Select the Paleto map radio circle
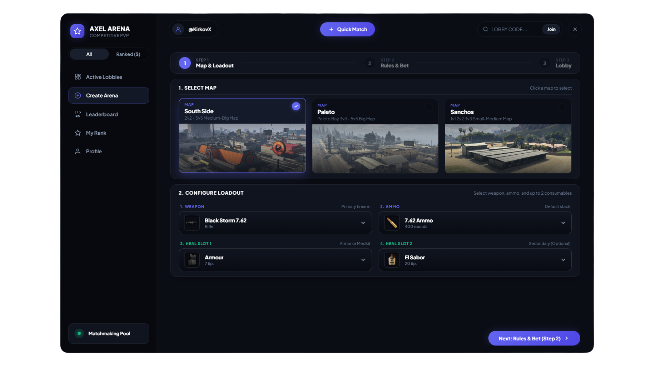Screen dimensions: 662x372 [429, 107]
